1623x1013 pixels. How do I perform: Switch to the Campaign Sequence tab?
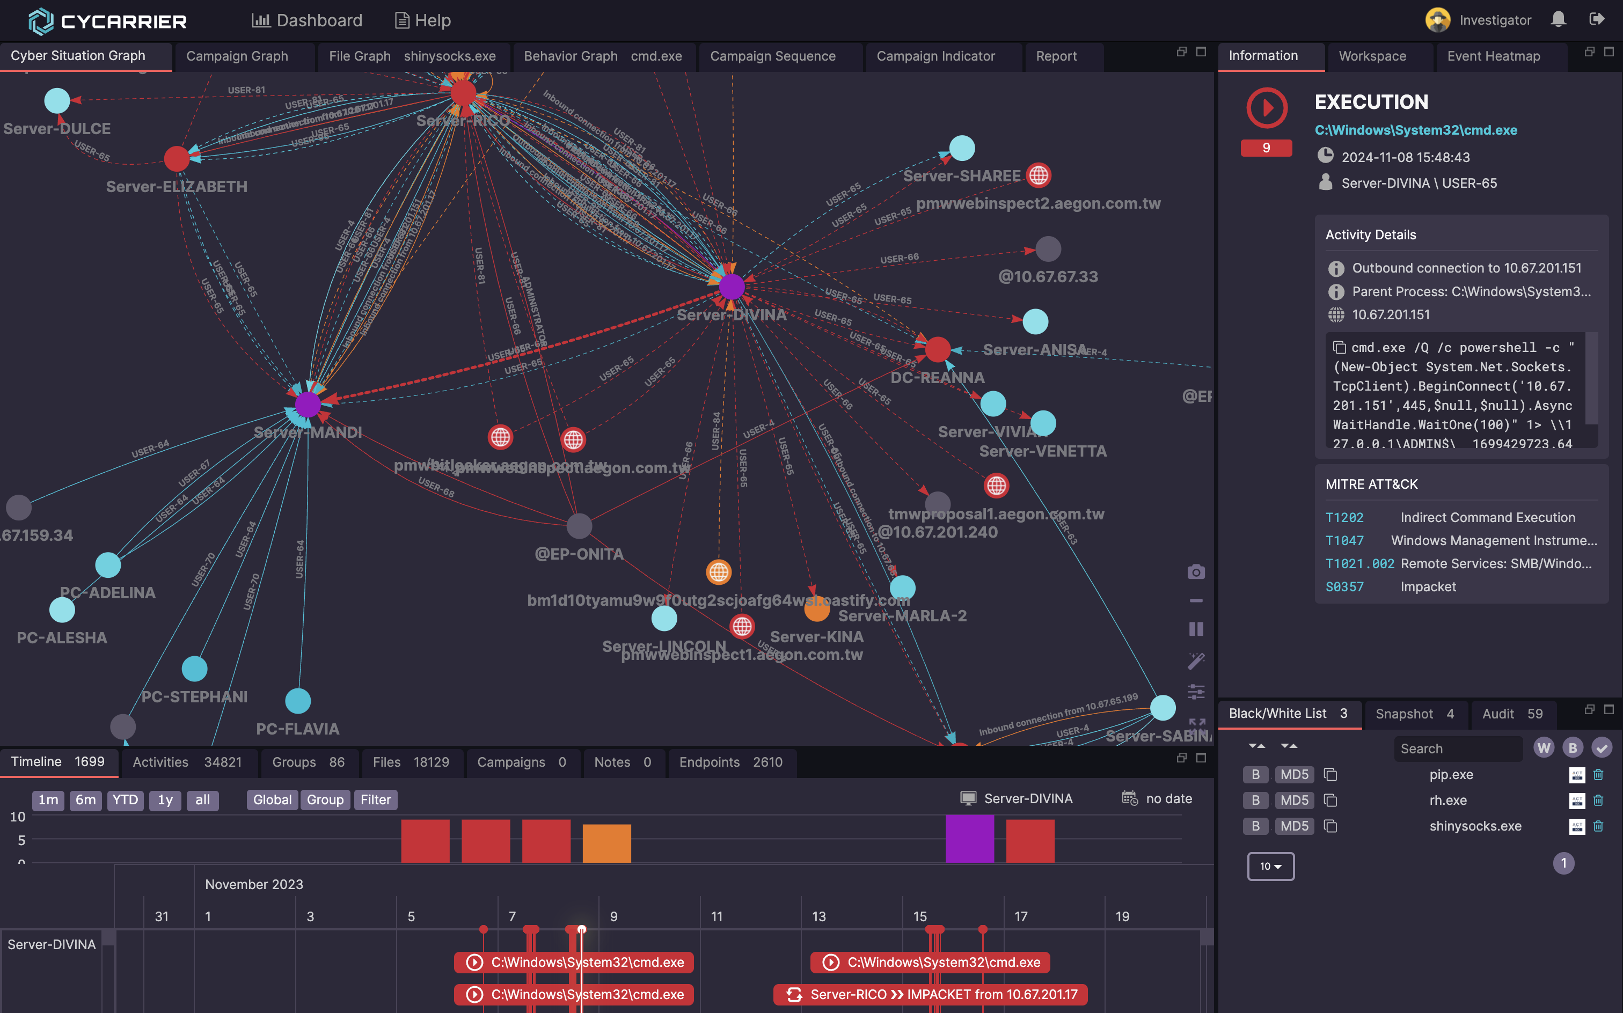(x=772, y=56)
